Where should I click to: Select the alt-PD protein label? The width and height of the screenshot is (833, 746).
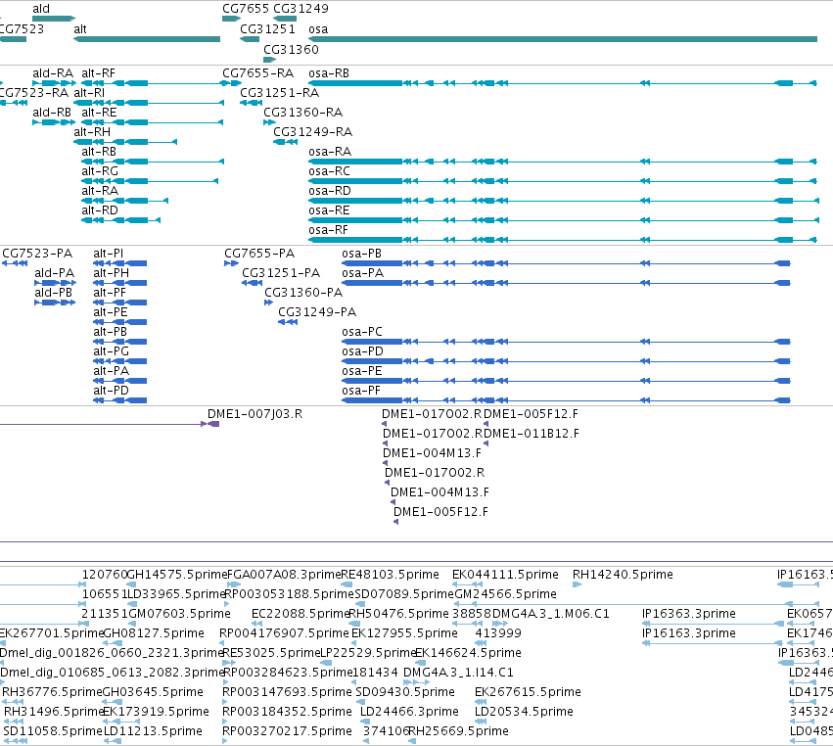pyautogui.click(x=111, y=391)
